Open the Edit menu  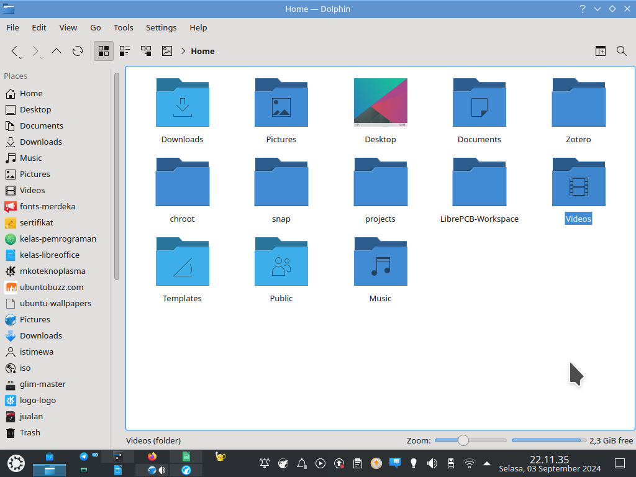pos(39,27)
